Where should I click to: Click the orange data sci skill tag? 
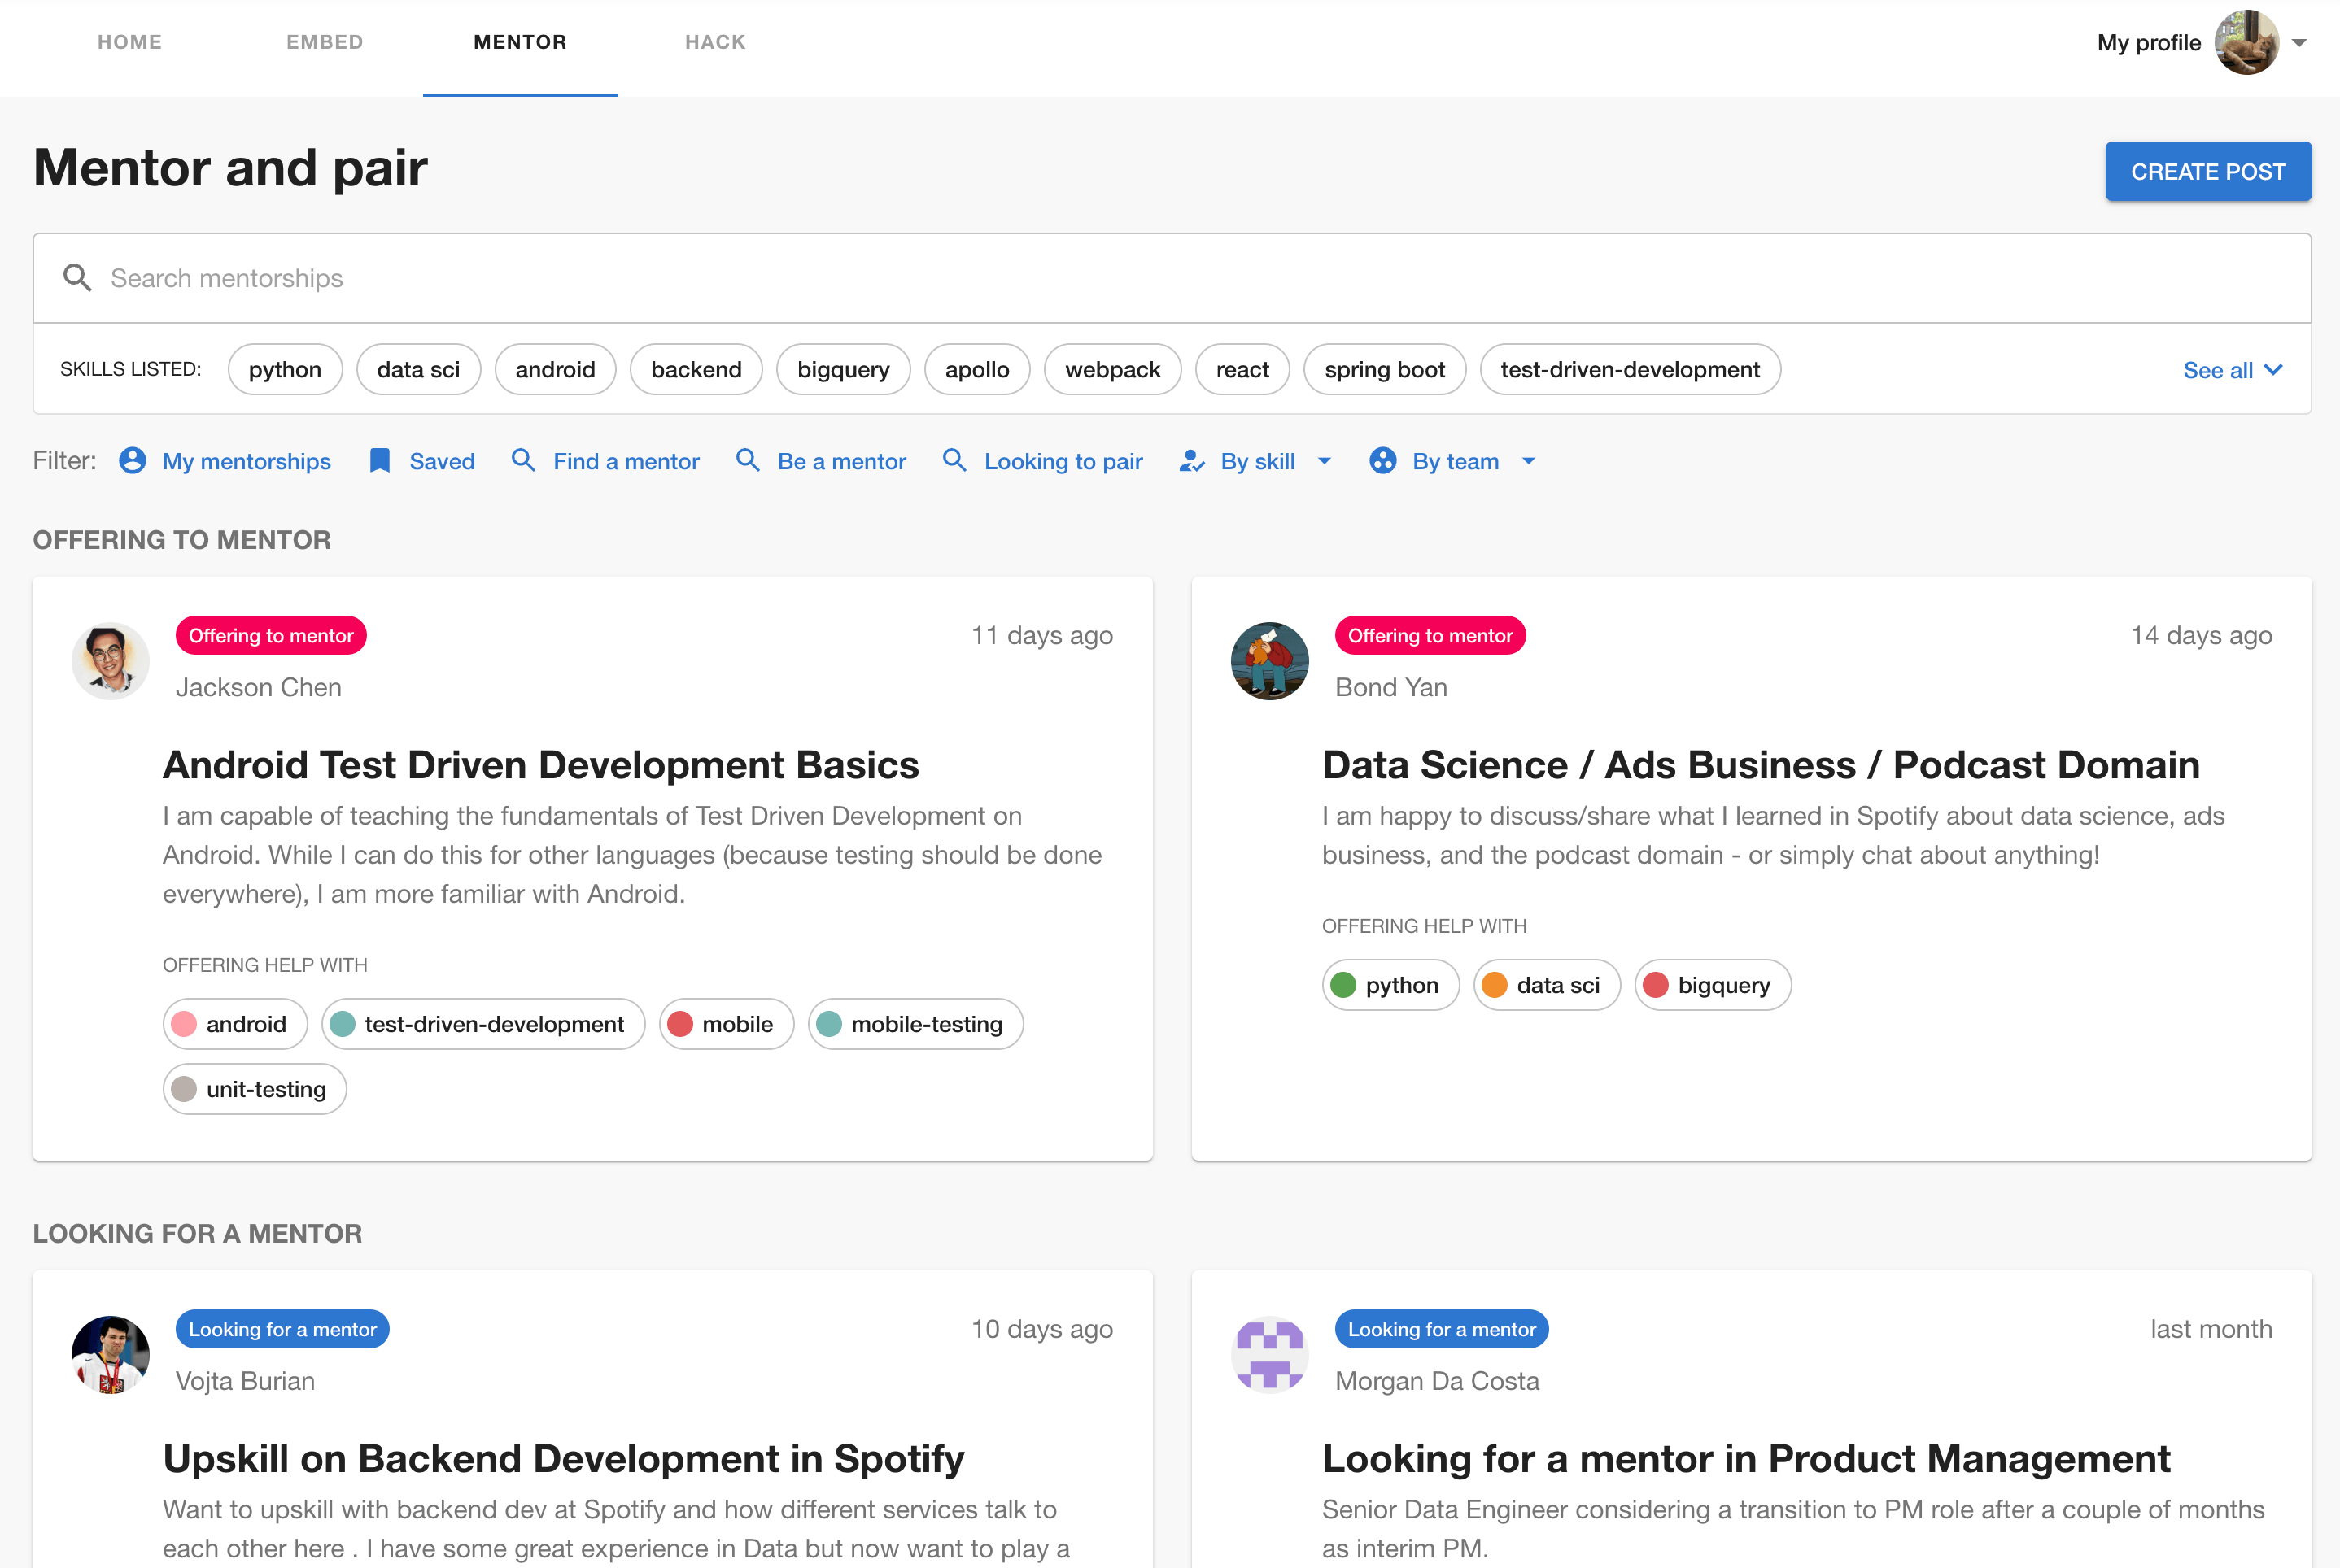[1547, 985]
